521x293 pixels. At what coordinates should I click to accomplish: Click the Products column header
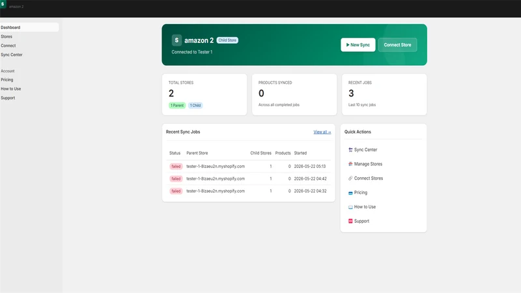point(283,153)
